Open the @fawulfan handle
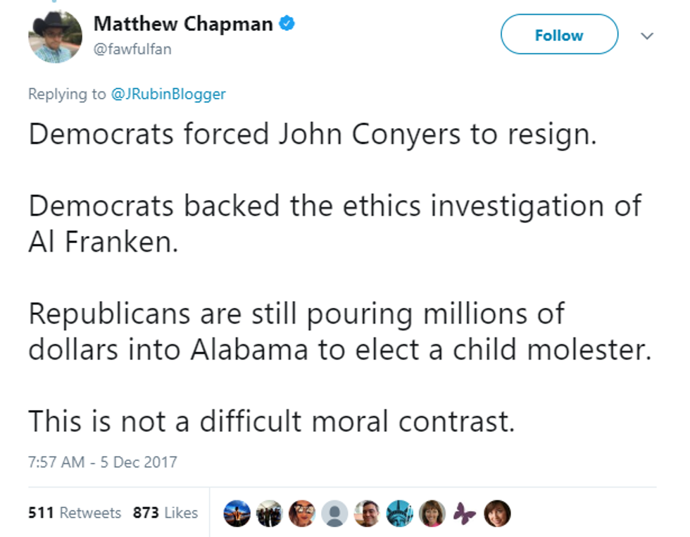Screen dimensions: 690x537 click(132, 49)
